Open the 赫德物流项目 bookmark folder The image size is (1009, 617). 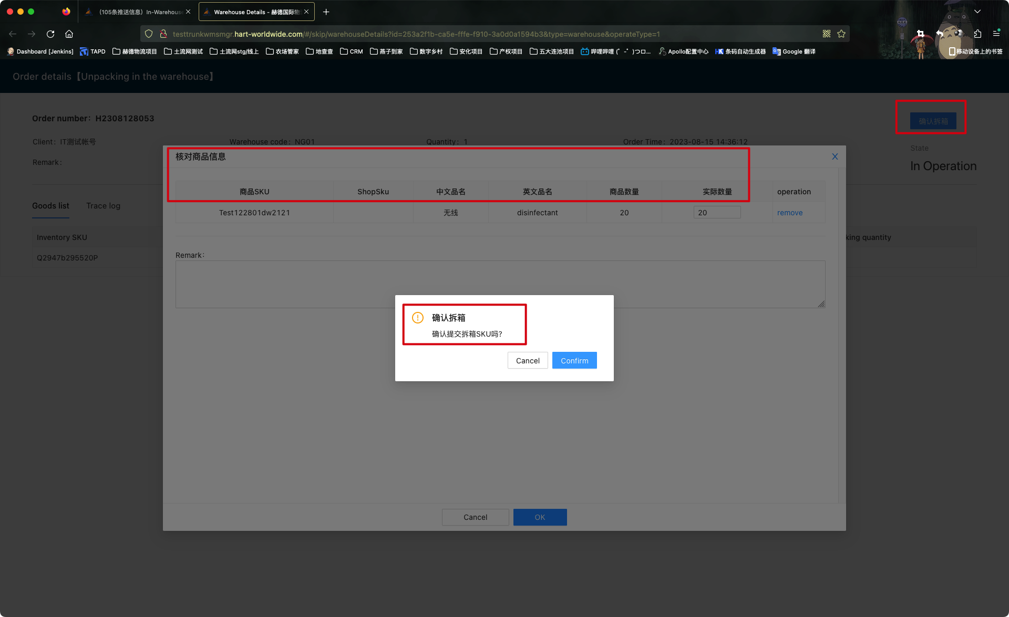[x=135, y=51]
